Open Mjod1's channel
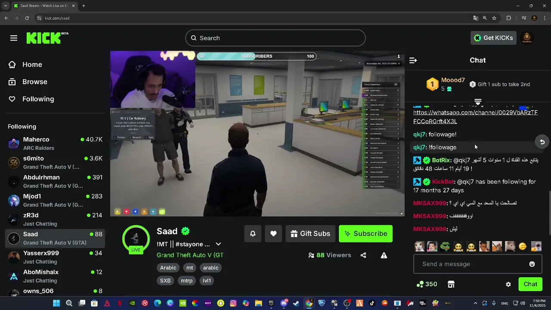This screenshot has width=551, height=310. point(55,200)
